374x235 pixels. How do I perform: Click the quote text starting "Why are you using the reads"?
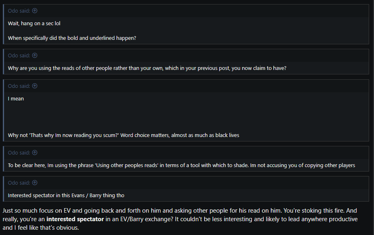pos(147,68)
